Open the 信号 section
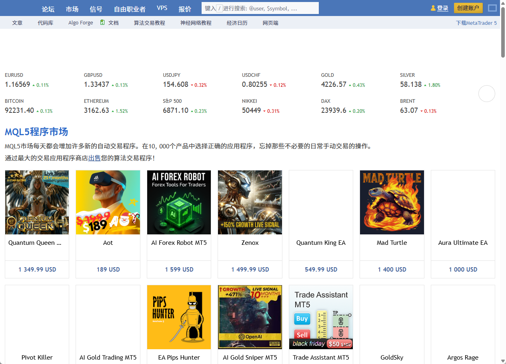Viewport: 506px width, 364px height. [96, 9]
